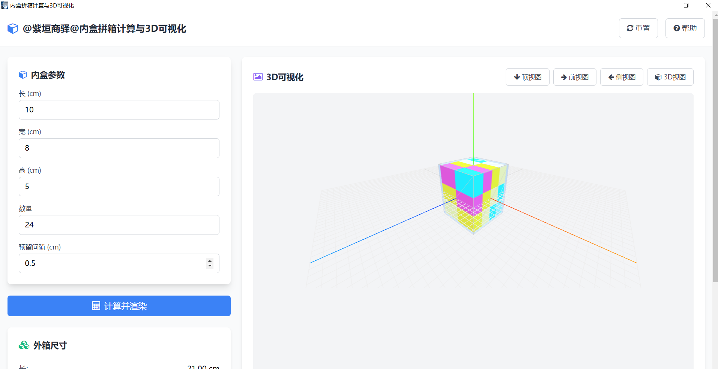The width and height of the screenshot is (718, 369).
Task: Select the 高 (cm) height input field
Action: pos(119,187)
